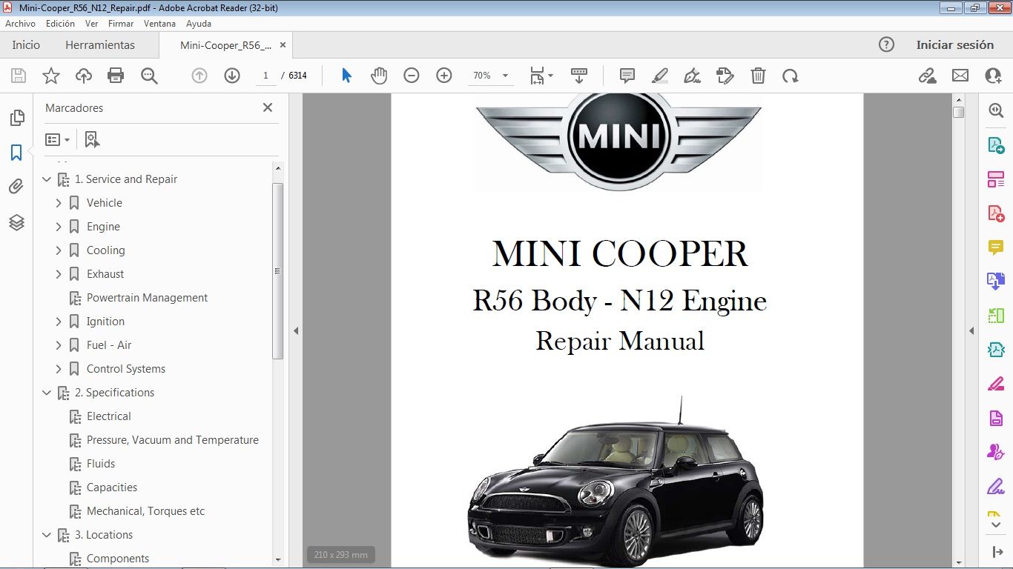Image resolution: width=1013 pixels, height=569 pixels.
Task: Open the Attachments panel
Action: [x=17, y=186]
